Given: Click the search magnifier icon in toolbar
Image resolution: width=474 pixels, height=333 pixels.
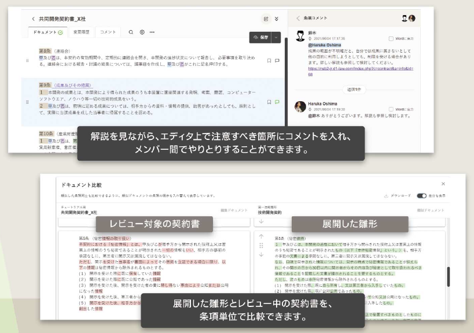Looking at the screenshot, I should click(131, 32).
